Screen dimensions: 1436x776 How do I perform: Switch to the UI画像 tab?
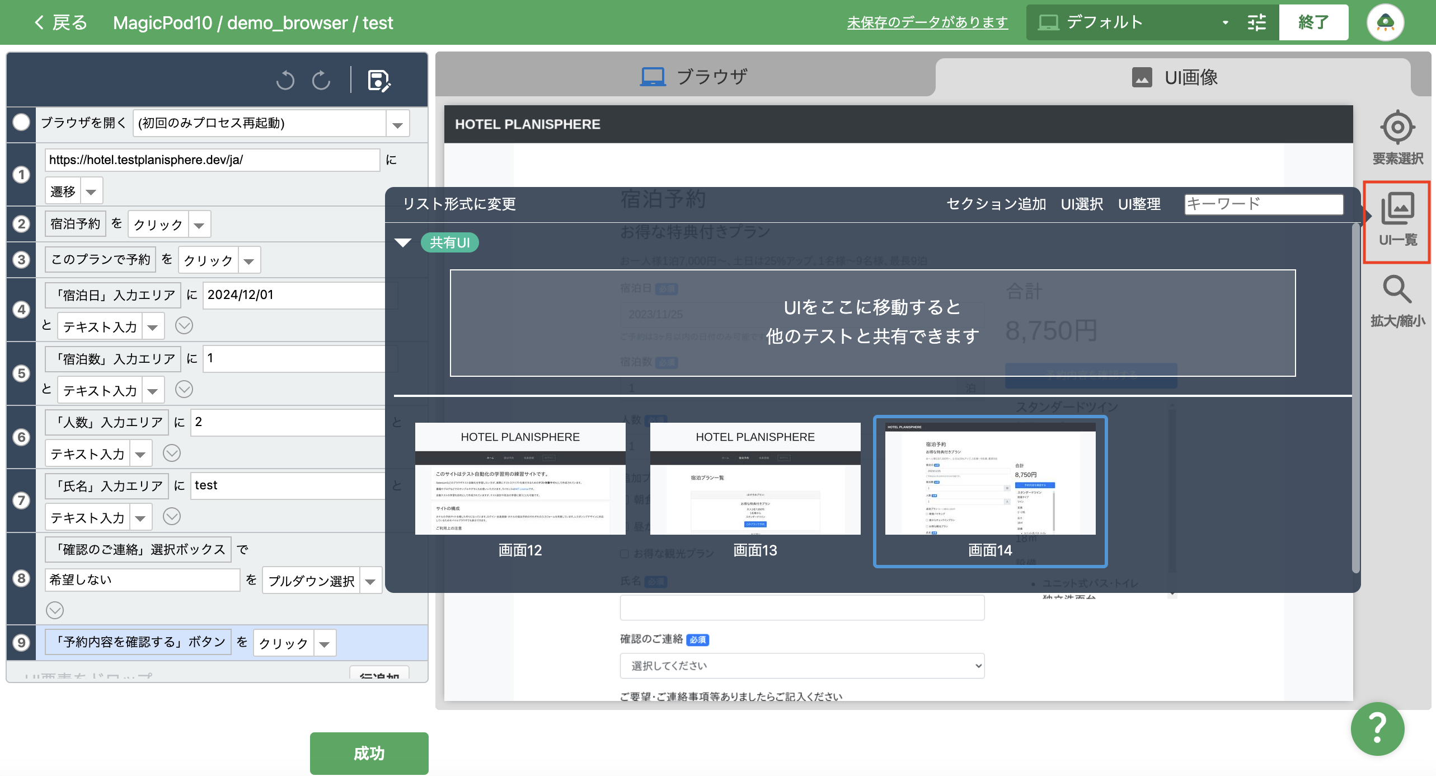[x=1174, y=77]
